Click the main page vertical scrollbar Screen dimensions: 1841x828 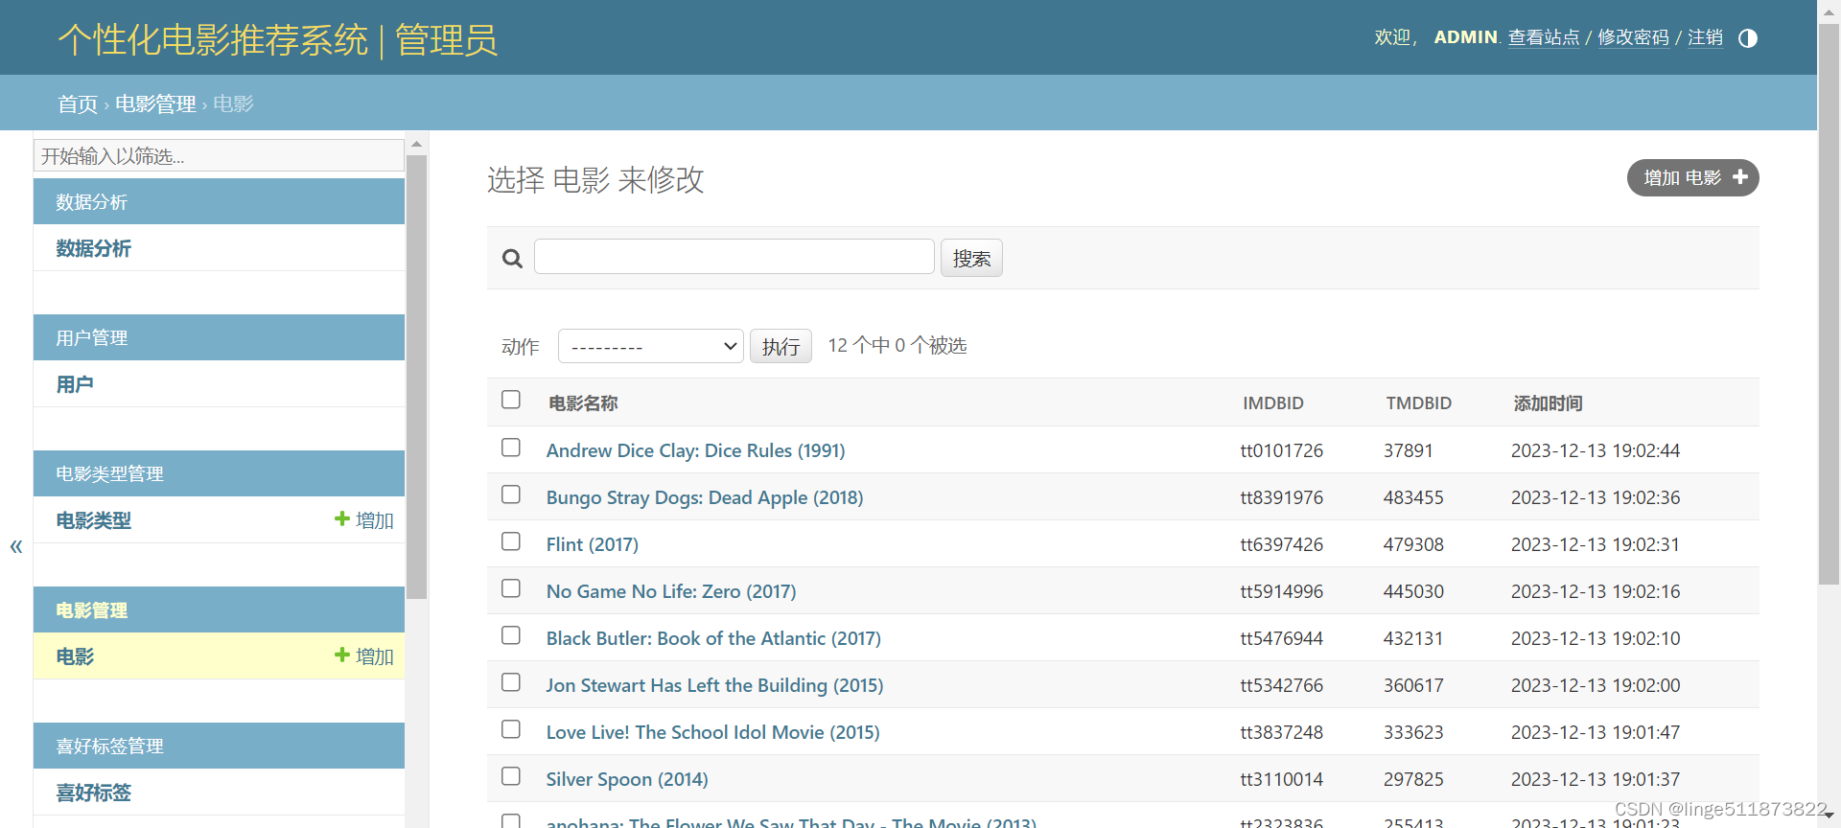(x=1829, y=303)
